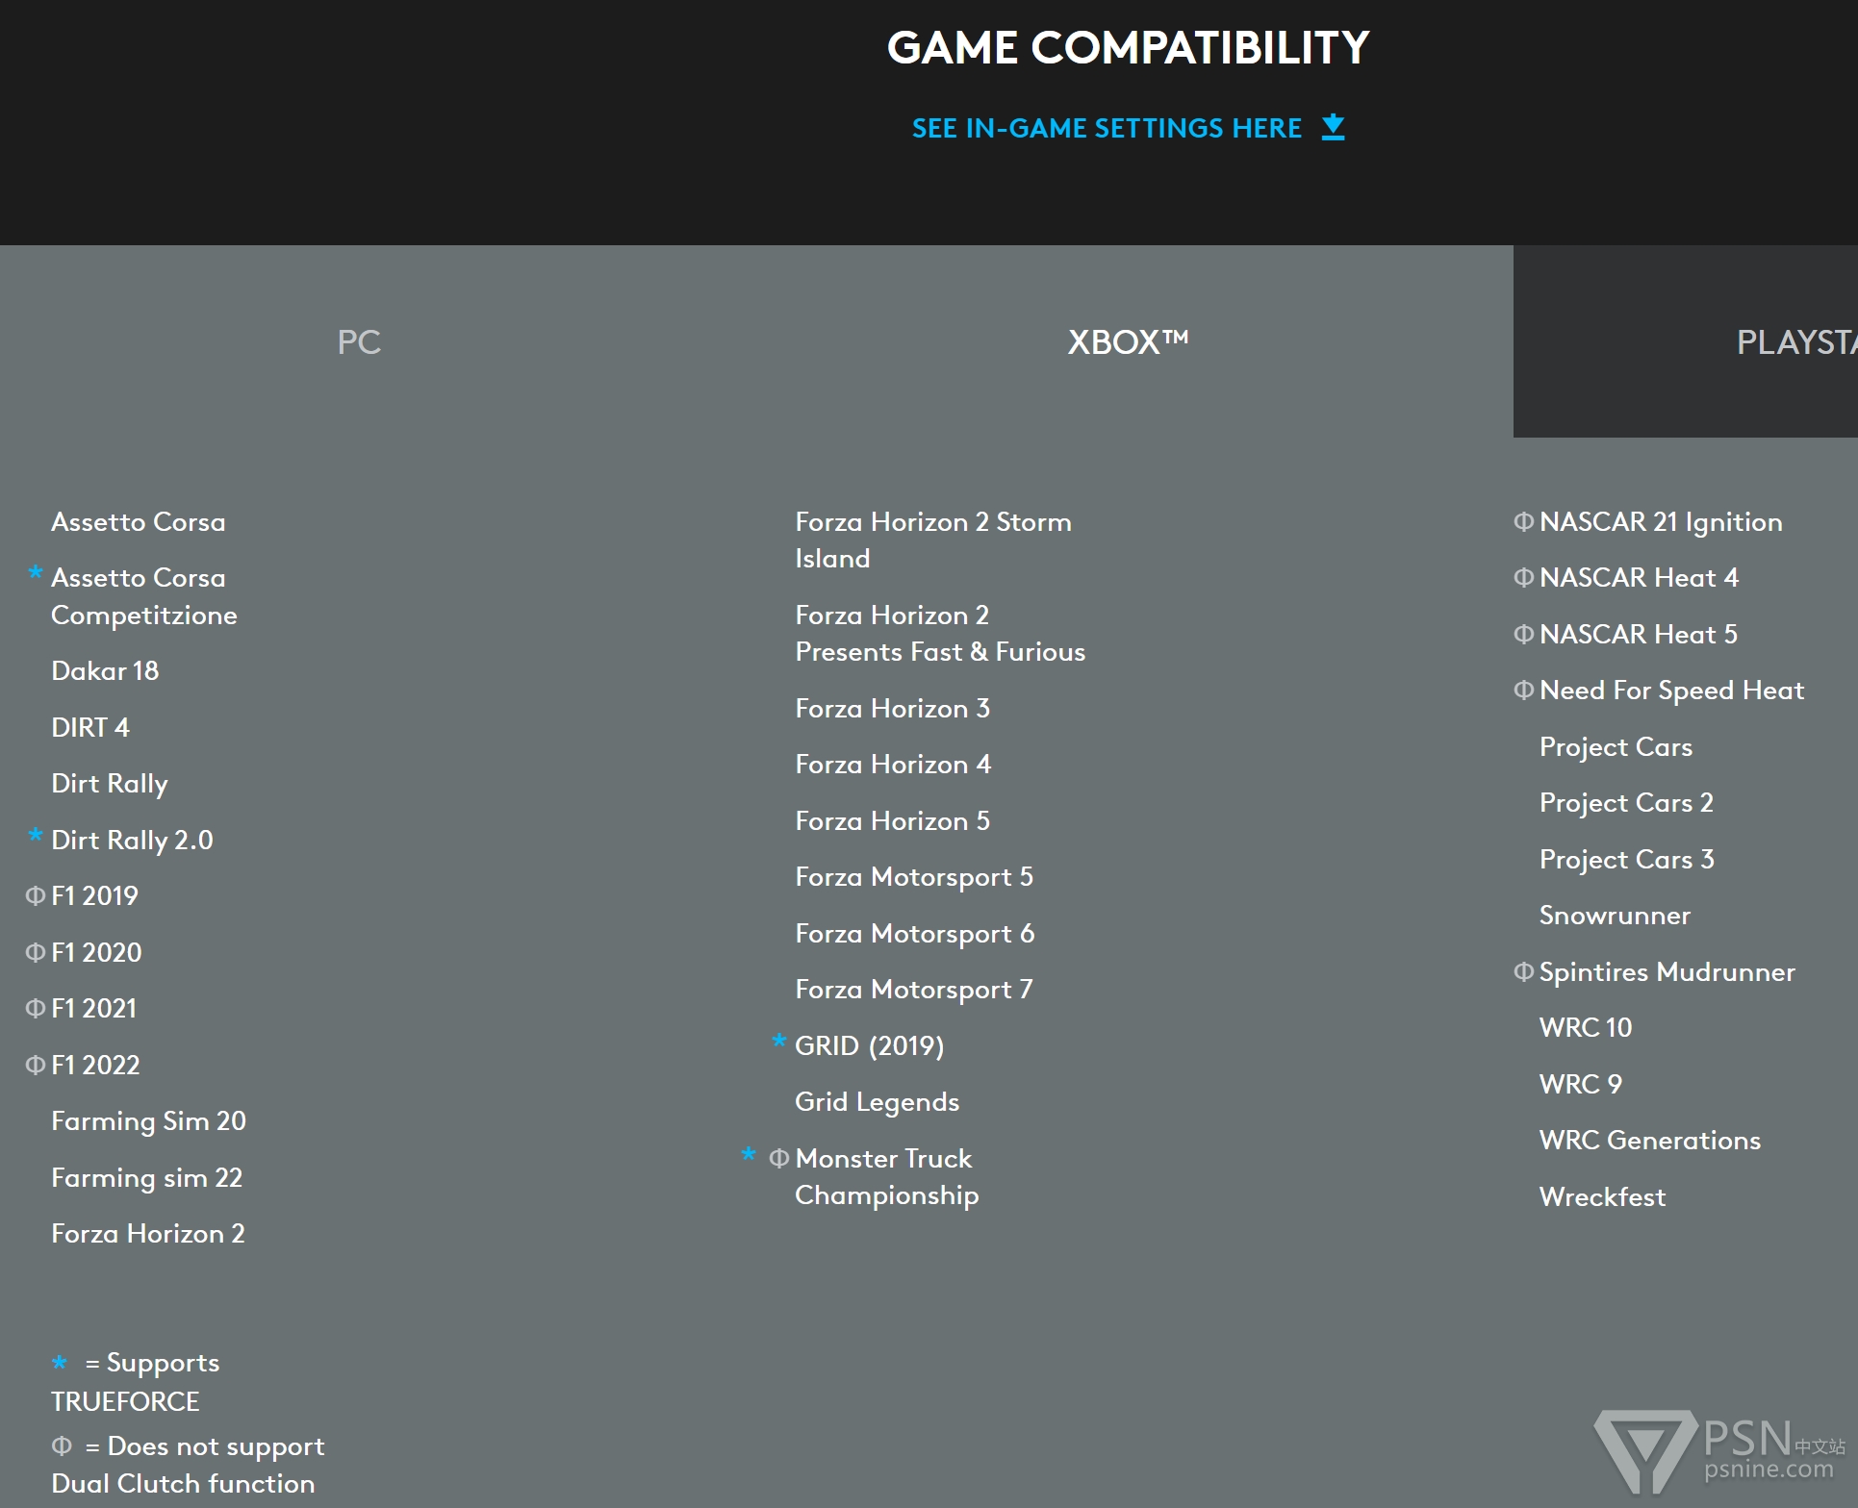
Task: Click the TRUEFORCE star beside Monster Truck Championship
Action: point(749,1153)
